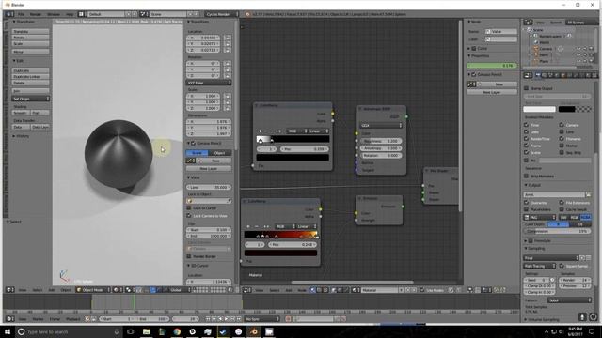Viewport: 602px width, 338px height.
Task: Toggle Lock Camera to View checkbox
Action: pos(189,216)
